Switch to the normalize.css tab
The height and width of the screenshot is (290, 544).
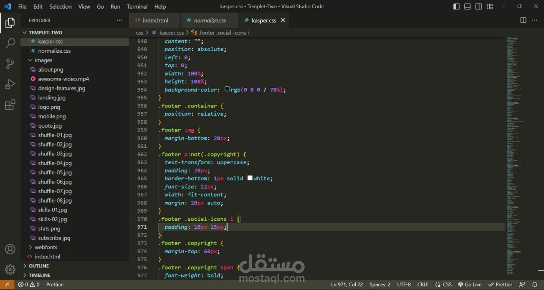pyautogui.click(x=209, y=20)
